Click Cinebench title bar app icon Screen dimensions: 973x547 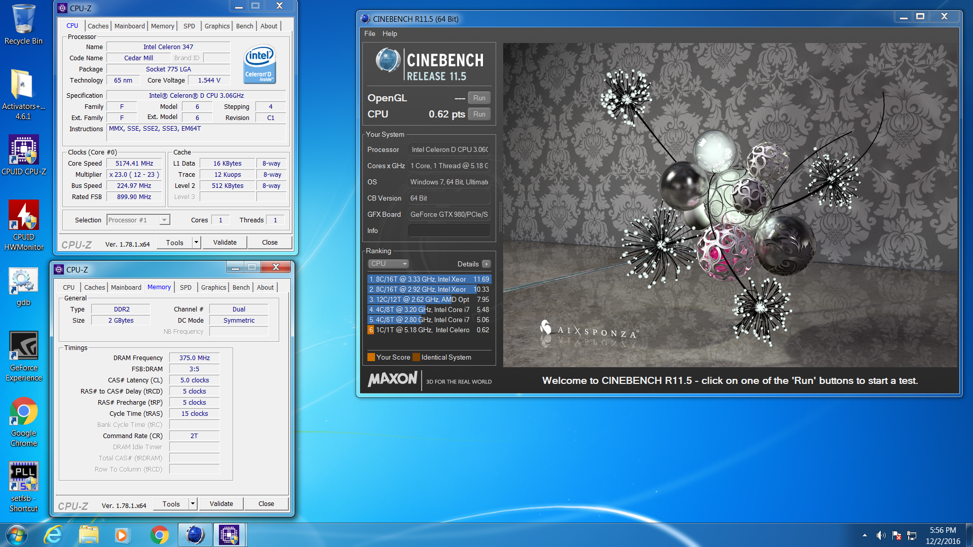coord(365,19)
